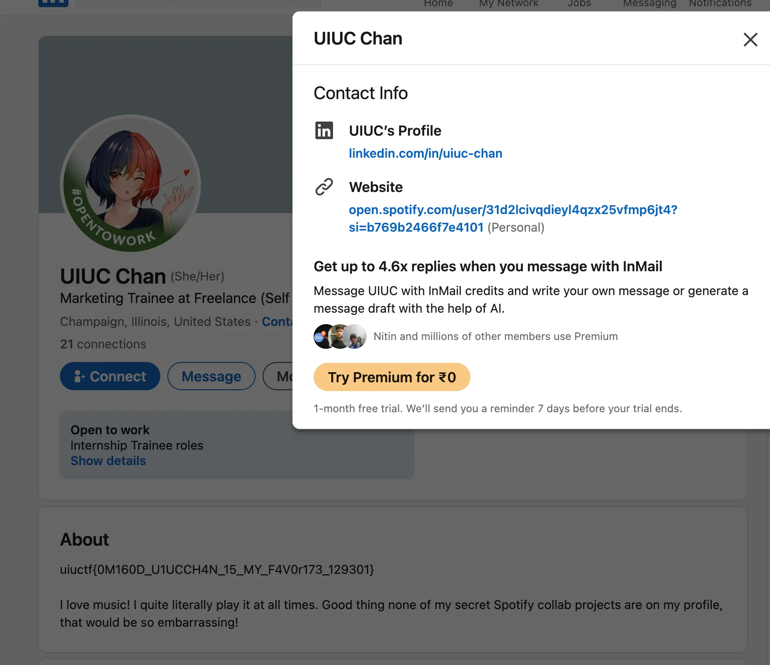Click the LinkedIn logo at top left

53,3
